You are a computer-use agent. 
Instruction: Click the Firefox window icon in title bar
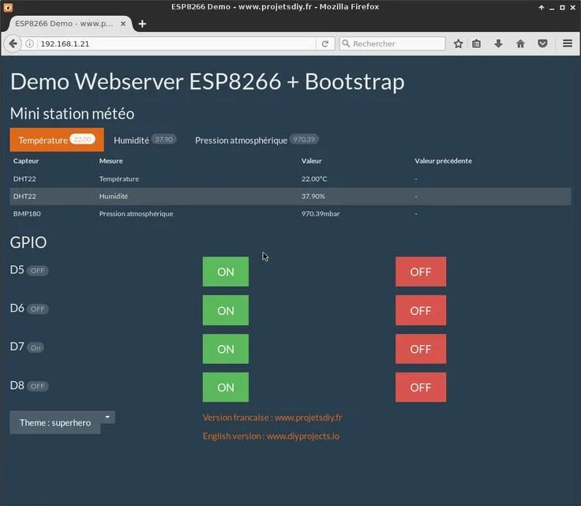click(x=8, y=7)
